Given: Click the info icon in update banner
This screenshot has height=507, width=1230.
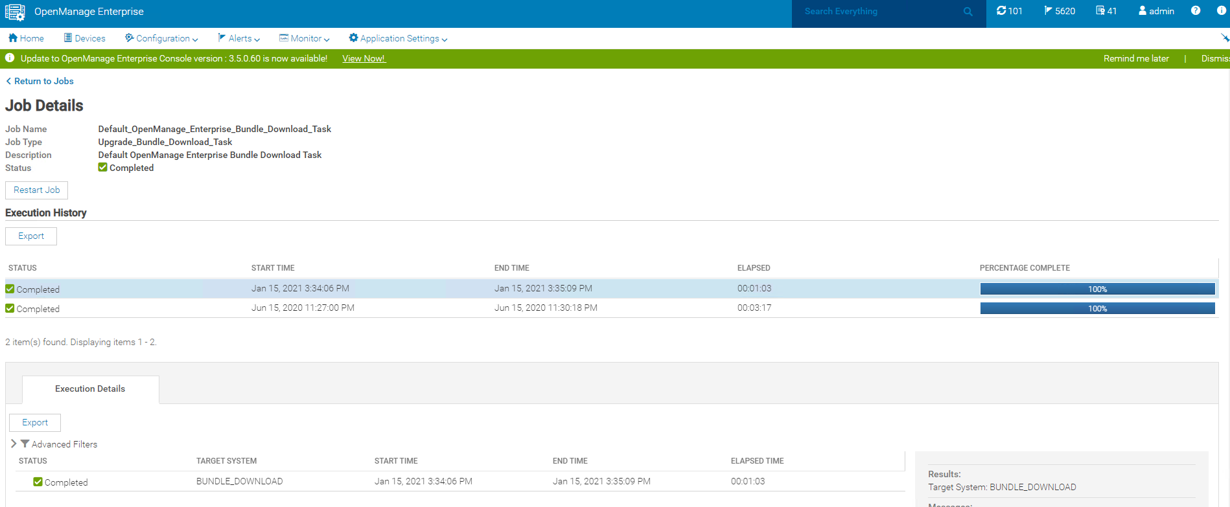Looking at the screenshot, I should 10,58.
